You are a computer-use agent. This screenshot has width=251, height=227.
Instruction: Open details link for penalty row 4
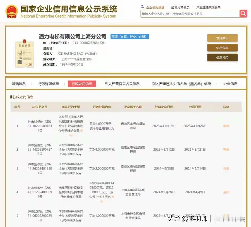[226, 192]
